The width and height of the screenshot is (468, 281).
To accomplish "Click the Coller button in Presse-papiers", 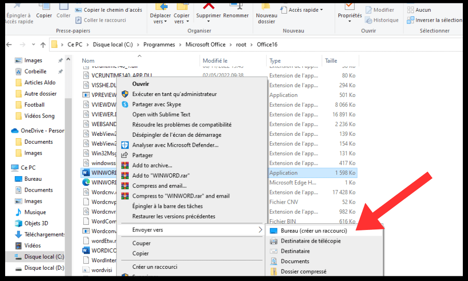I will pyautogui.click(x=63, y=11).
